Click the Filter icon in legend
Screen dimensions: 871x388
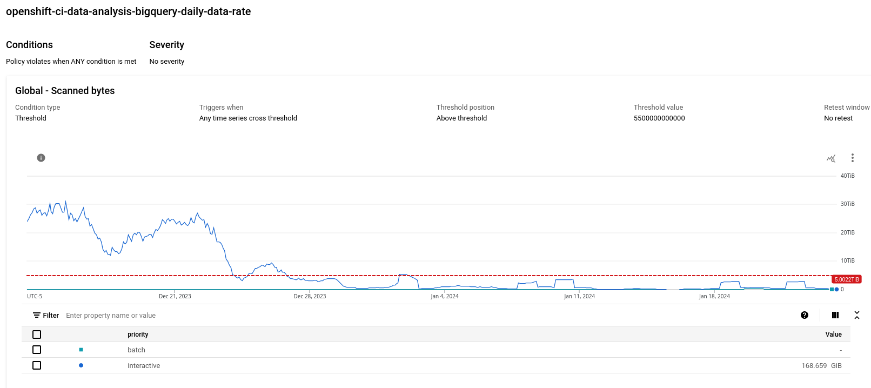[37, 315]
